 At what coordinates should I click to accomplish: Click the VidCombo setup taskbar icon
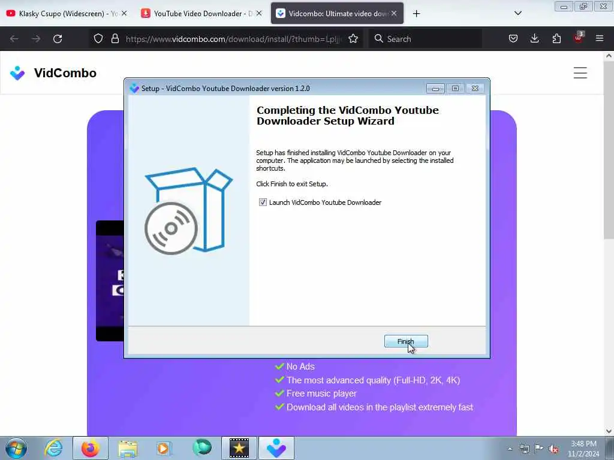pos(276,448)
